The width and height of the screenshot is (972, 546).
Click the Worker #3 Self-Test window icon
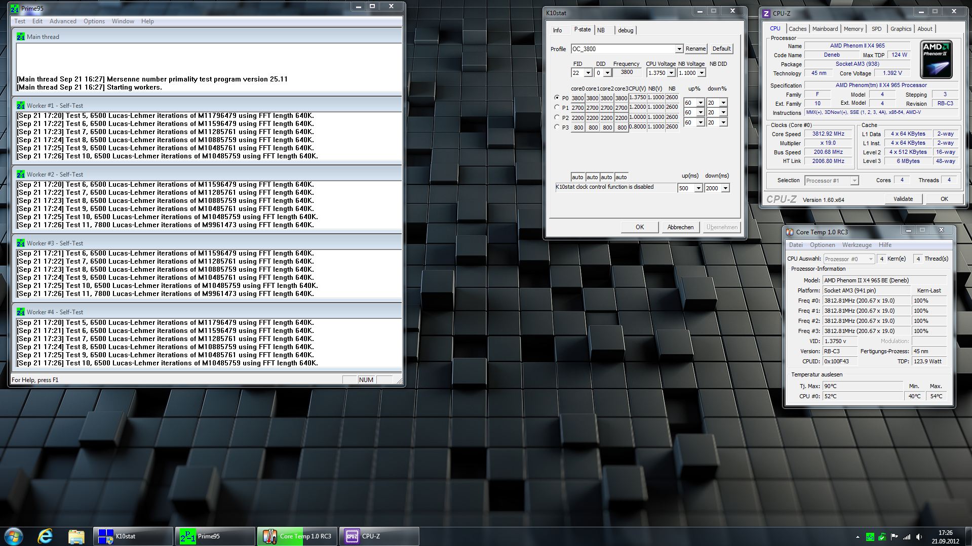21,243
